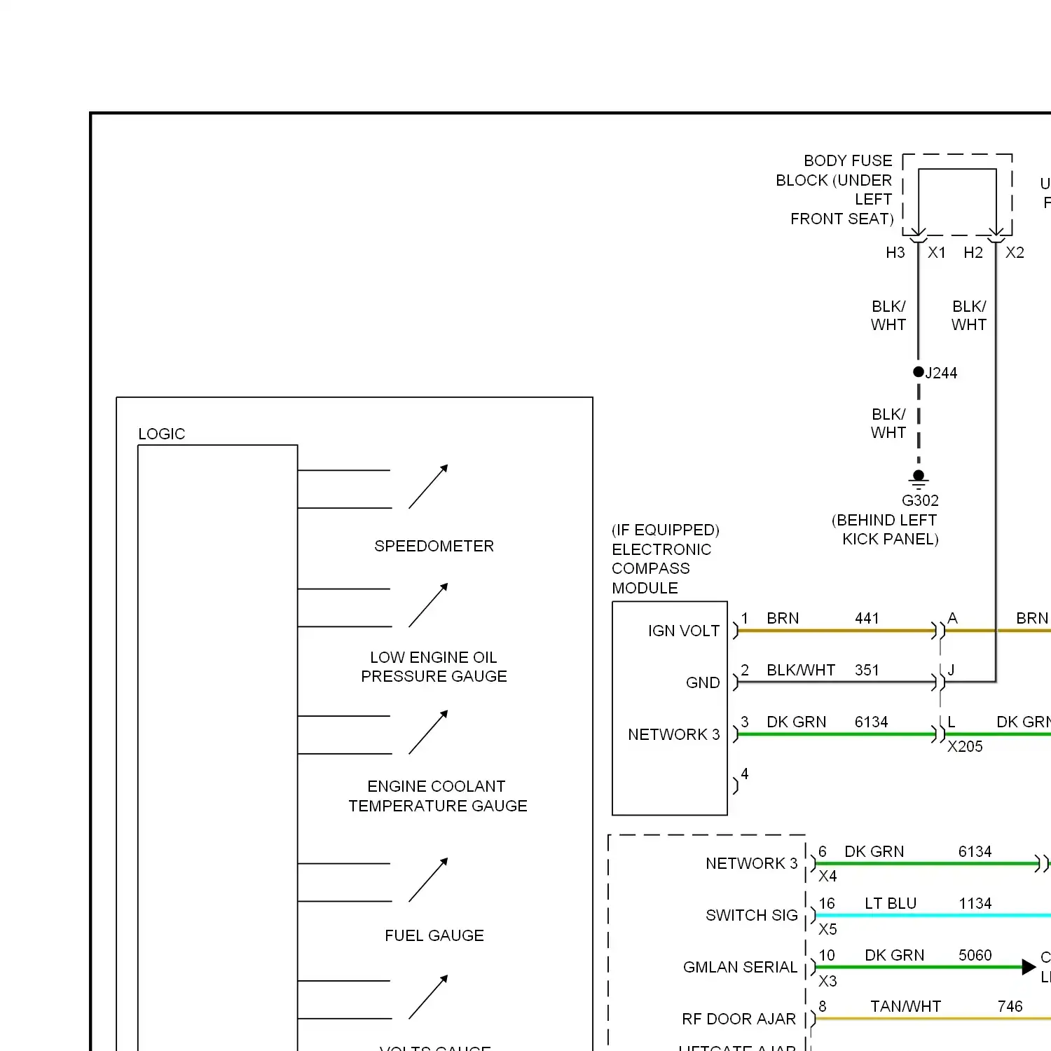Image resolution: width=1051 pixels, height=1051 pixels.
Task: Select the IGN VOLT terminal label
Action: [x=684, y=631]
